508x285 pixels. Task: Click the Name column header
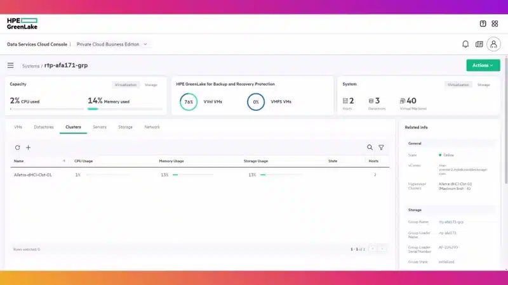(x=19, y=161)
